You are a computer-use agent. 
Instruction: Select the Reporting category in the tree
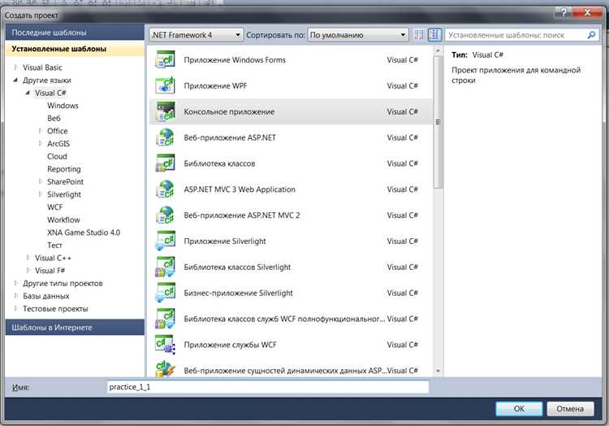(64, 169)
